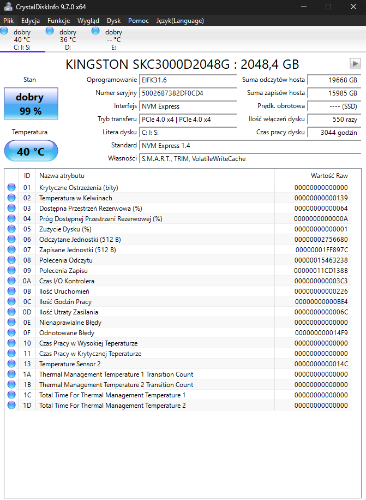Click the 'Nazwa atrybutu' column header

tap(155, 176)
